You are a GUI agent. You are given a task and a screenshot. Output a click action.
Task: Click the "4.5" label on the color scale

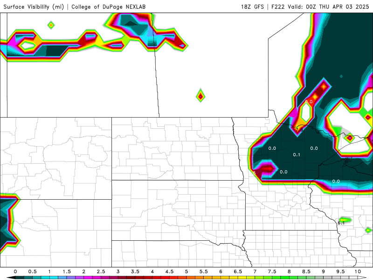point(169,272)
